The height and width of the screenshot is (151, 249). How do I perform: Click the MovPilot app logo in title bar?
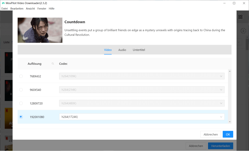(3, 3)
